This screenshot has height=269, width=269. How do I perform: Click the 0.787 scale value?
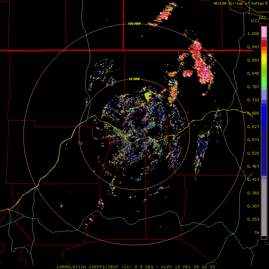point(253,87)
